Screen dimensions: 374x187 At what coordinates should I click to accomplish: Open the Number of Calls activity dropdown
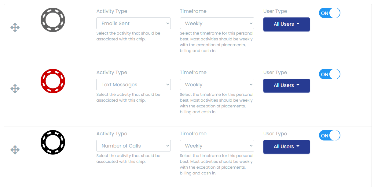point(134,146)
